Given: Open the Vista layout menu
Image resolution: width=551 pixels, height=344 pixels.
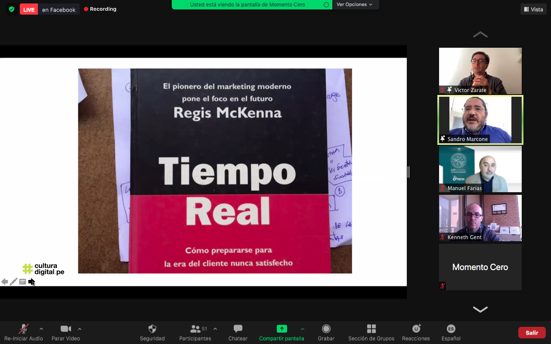Looking at the screenshot, I should [x=533, y=9].
